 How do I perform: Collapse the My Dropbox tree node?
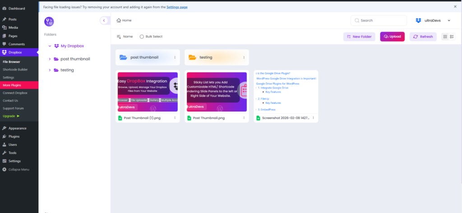pyautogui.click(x=50, y=46)
